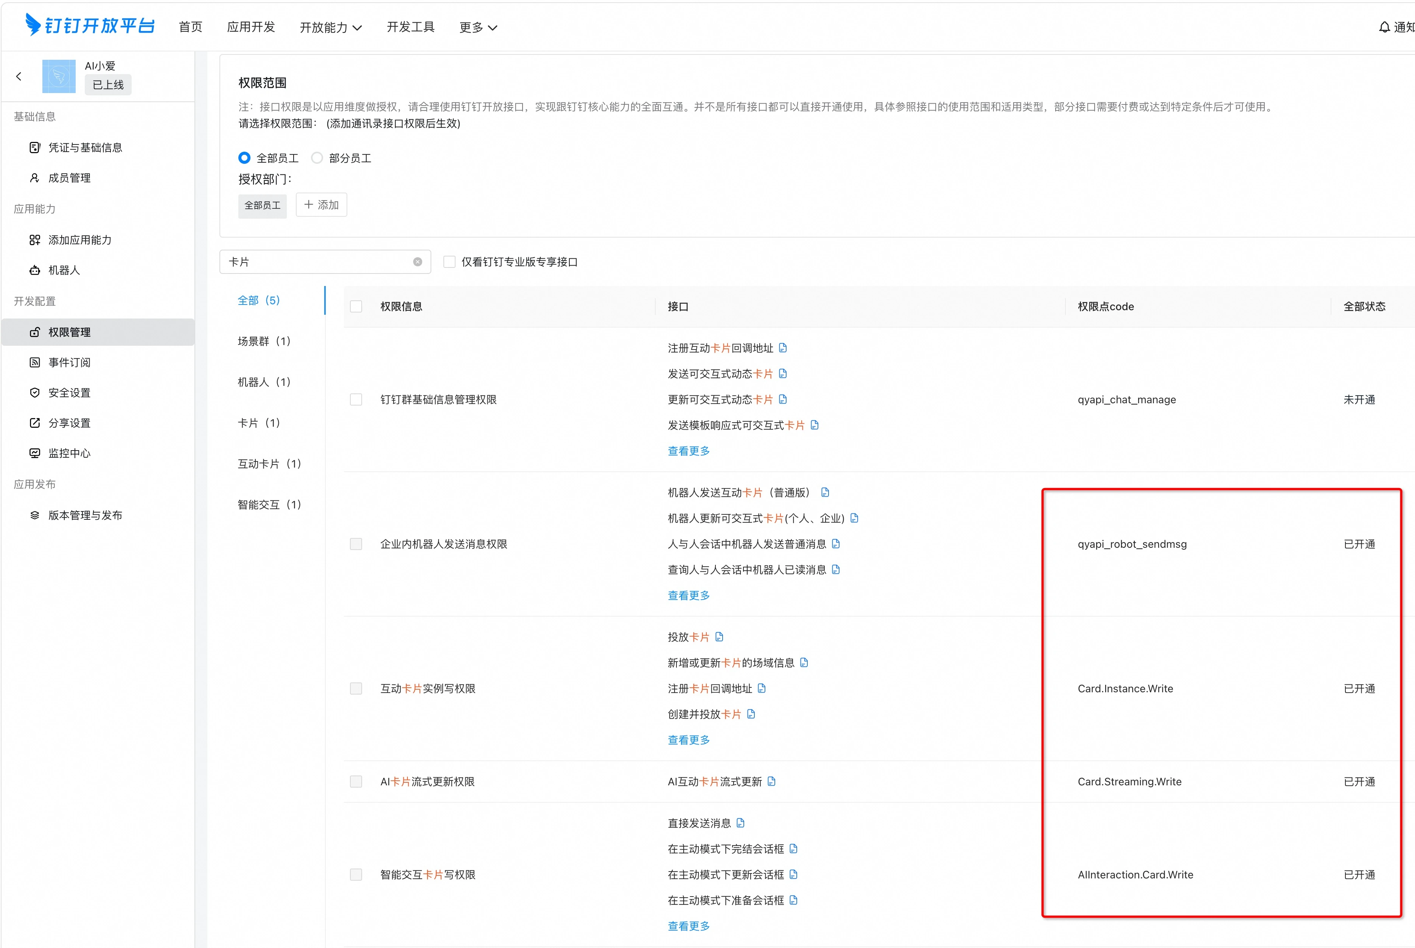Expand the 开放能力 dropdown menu
1415x948 pixels.
pyautogui.click(x=331, y=27)
